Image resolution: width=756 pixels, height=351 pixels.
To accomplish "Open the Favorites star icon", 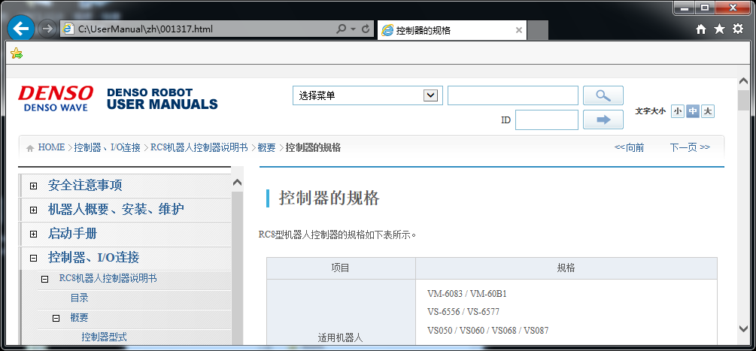I will click(x=719, y=29).
